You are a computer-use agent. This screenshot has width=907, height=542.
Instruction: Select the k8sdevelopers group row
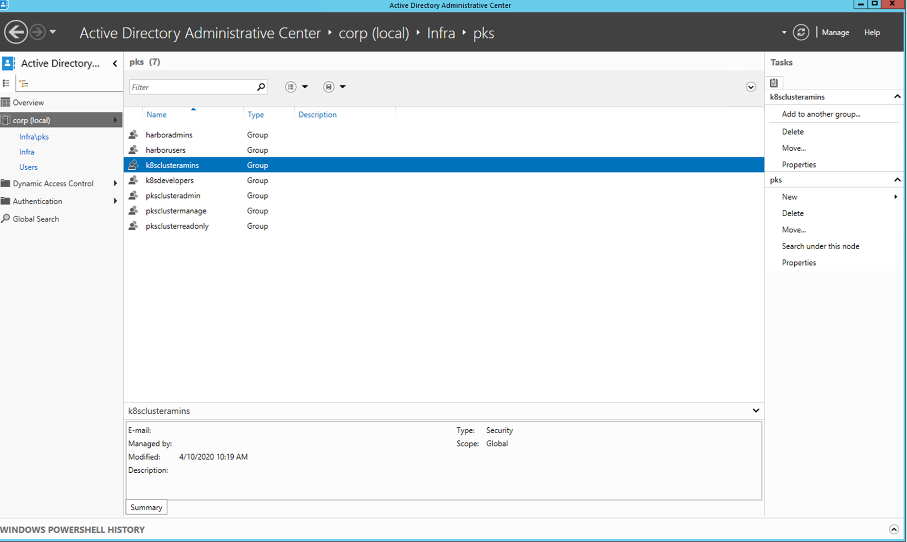click(x=444, y=180)
